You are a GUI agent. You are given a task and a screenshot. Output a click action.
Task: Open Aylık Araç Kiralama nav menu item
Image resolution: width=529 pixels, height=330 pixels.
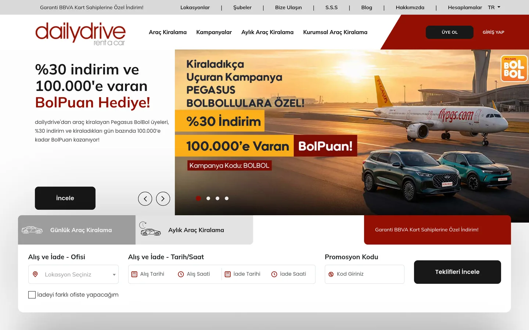(267, 32)
